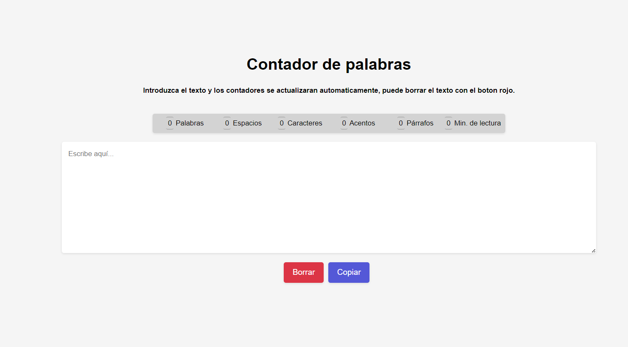Click the purple Copiar button
Screen dimensions: 628x347
(x=348, y=272)
